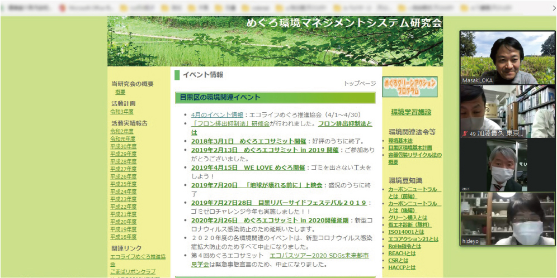This screenshot has width=557, height=278.
Task: Open 平成28年度 activity report
Action: [123, 161]
